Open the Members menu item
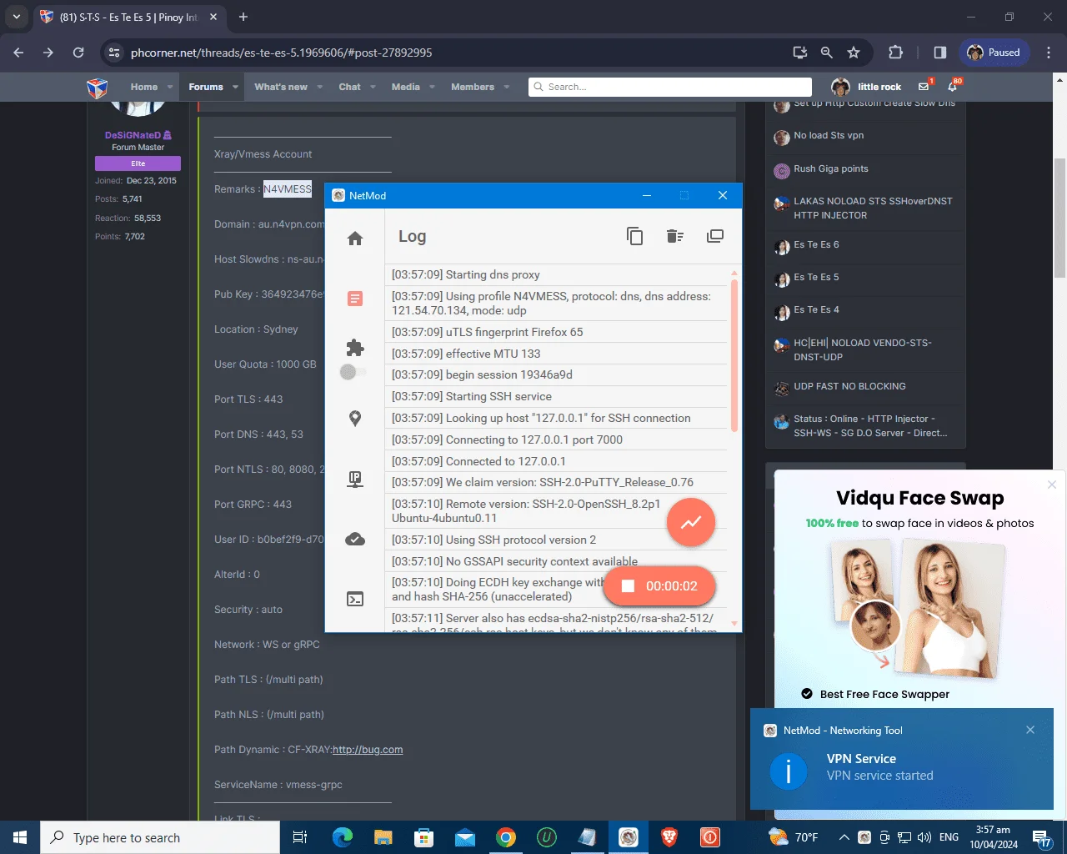The image size is (1067, 854). [x=473, y=87]
